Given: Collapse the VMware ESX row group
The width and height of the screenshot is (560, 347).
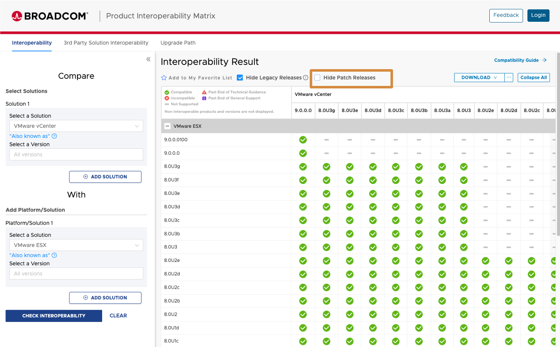Looking at the screenshot, I should 167,125.
